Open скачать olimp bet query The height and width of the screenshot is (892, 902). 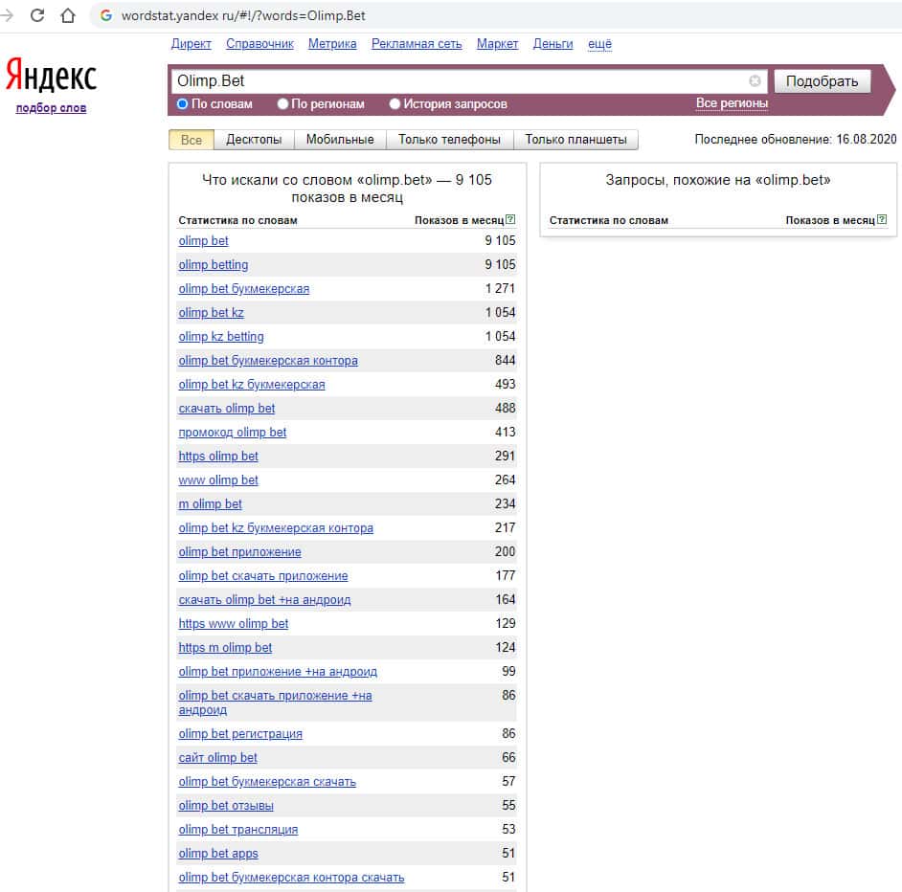pyautogui.click(x=227, y=409)
